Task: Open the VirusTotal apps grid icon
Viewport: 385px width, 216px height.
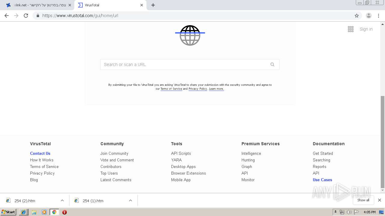Action: [351, 29]
